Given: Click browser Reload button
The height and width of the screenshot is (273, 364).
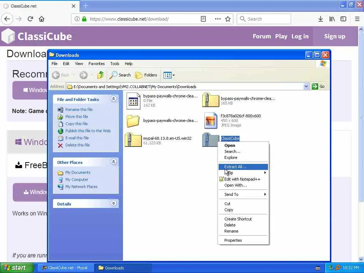Looking at the screenshot, I should click(30, 19).
